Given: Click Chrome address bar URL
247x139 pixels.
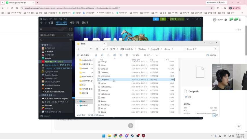Looking at the screenshot, I should [72, 8].
